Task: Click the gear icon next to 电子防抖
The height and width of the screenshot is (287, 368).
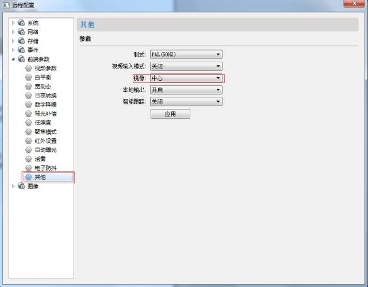Action: point(29,168)
